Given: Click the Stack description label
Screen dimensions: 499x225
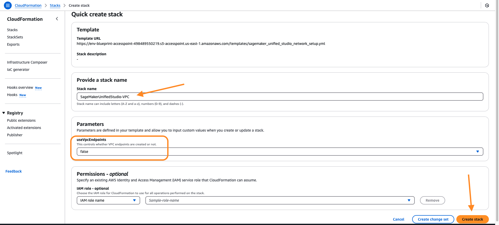Looking at the screenshot, I should pyautogui.click(x=92, y=54).
